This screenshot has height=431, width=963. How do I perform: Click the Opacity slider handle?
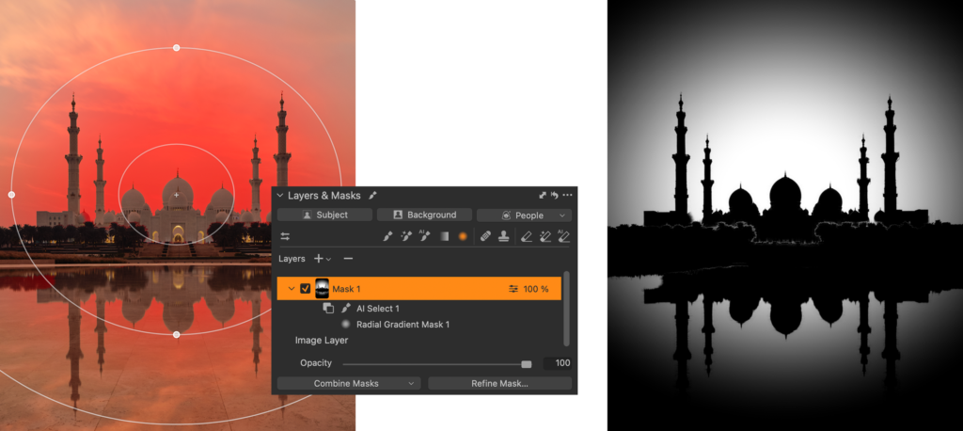tap(527, 363)
